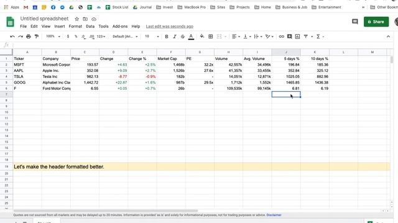Screen dimensions: 398x223
Task: Print the spreadsheet using printer icon
Action: pyautogui.click(x=29, y=37)
